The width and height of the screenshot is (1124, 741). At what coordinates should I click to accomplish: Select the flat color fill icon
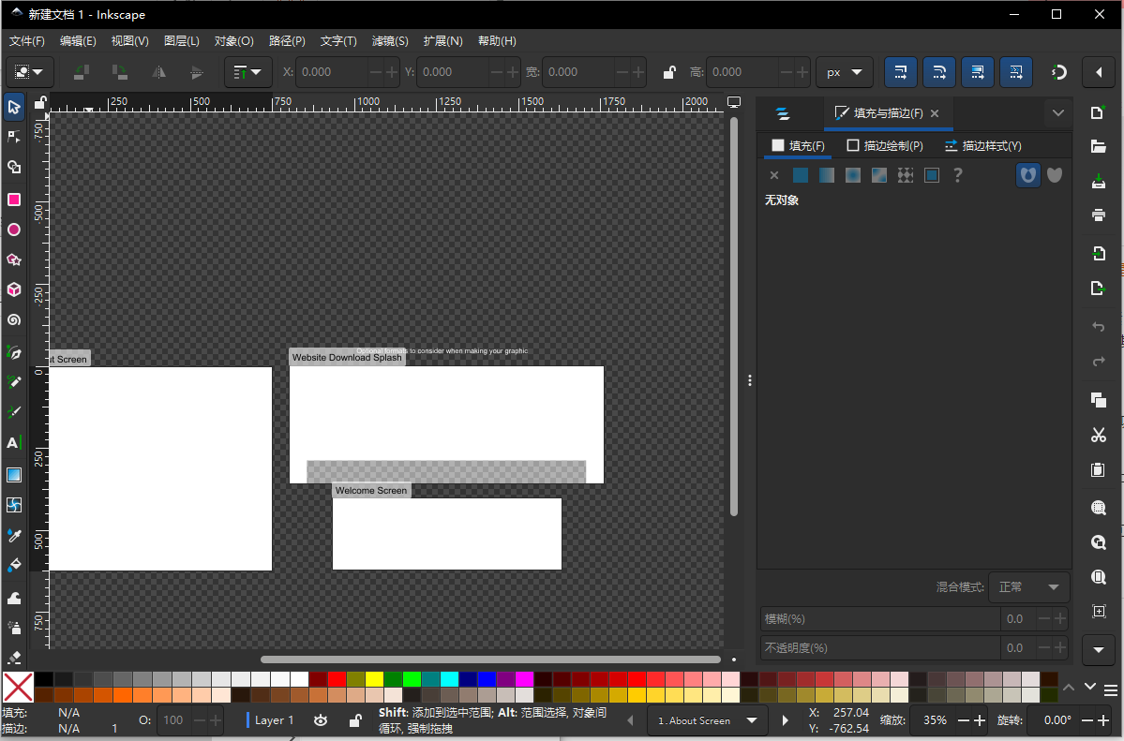(800, 175)
